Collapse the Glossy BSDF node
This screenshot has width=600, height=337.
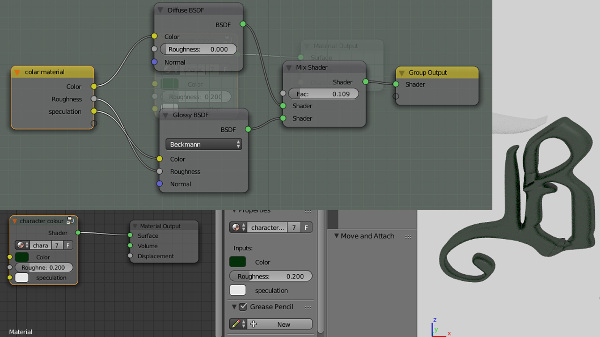click(x=165, y=115)
